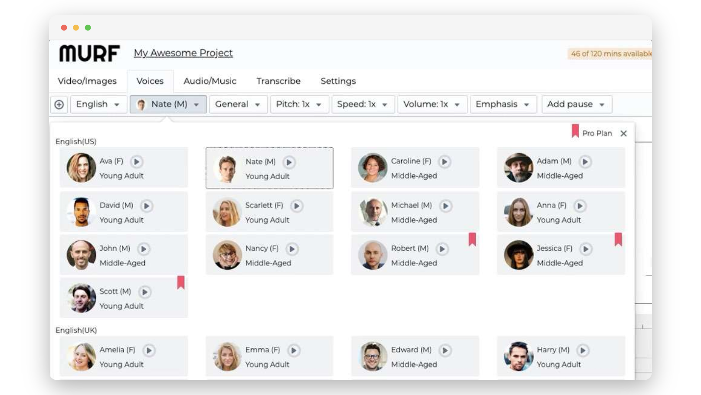Close the voice selection panel
Screen dimensions: 701x395
[x=624, y=134]
